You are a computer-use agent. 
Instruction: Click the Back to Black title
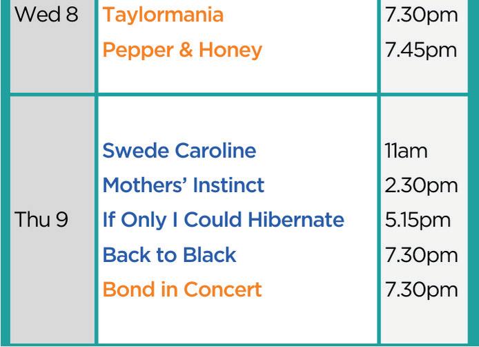tap(169, 254)
